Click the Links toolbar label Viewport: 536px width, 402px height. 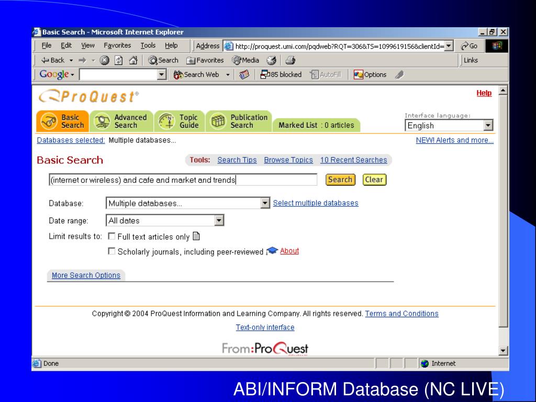coord(471,60)
